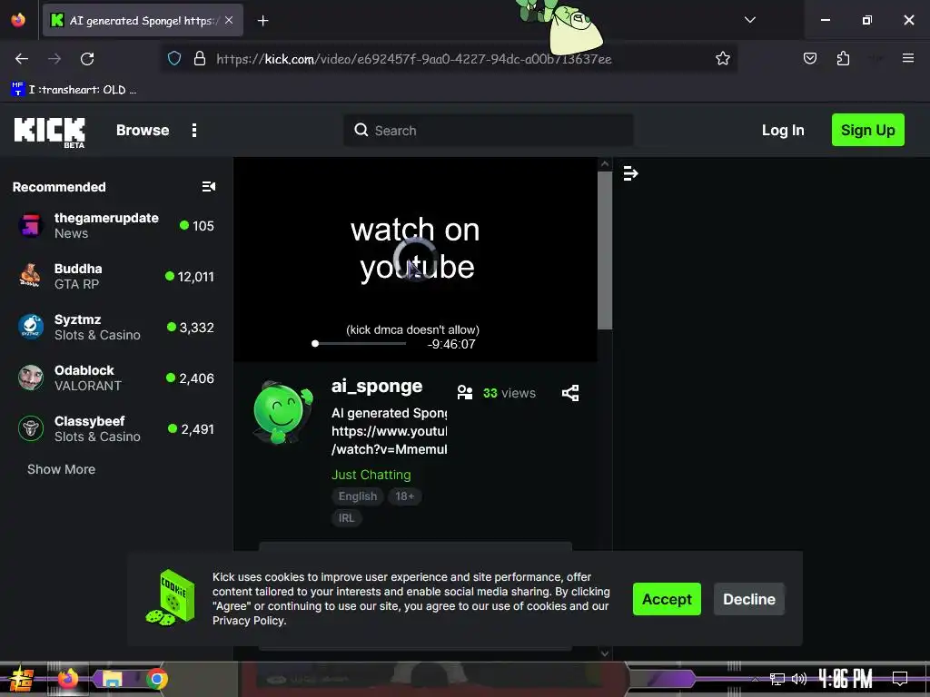Open Classybeef channel
930x697 pixels.
coord(116,429)
